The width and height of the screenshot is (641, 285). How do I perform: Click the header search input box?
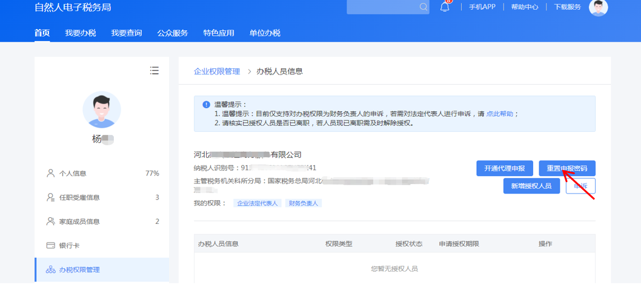click(388, 7)
